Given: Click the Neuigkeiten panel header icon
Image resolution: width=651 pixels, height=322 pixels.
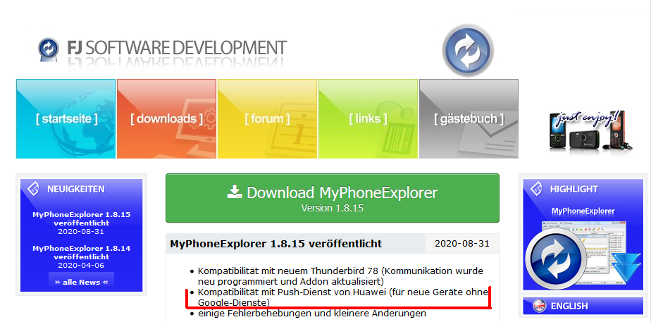Looking at the screenshot, I should pyautogui.click(x=33, y=189).
